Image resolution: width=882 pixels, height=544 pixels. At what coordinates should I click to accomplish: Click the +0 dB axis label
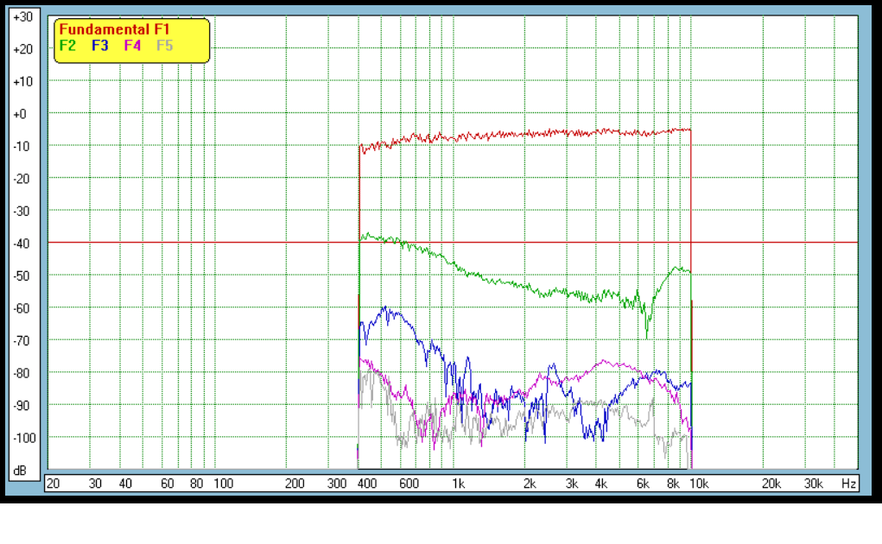(20, 114)
